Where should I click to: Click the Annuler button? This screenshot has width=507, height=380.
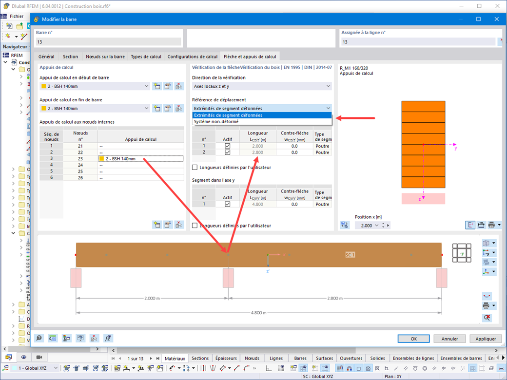click(449, 339)
